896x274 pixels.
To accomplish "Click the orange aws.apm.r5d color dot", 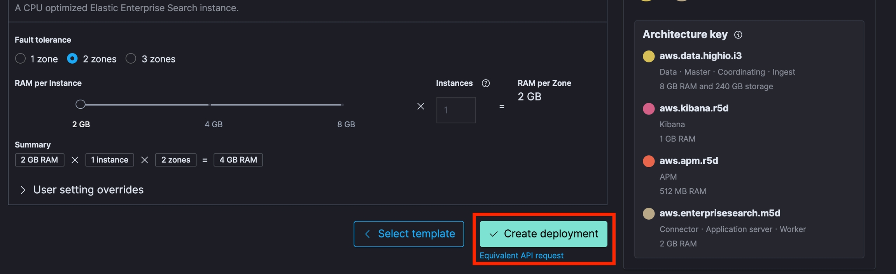I will click(x=648, y=161).
